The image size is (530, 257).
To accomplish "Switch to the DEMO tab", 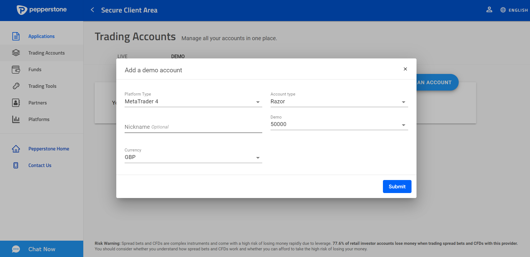I will pyautogui.click(x=178, y=56).
